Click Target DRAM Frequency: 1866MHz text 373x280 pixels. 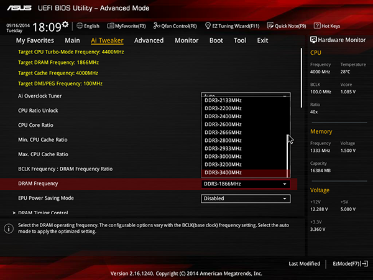(x=58, y=62)
